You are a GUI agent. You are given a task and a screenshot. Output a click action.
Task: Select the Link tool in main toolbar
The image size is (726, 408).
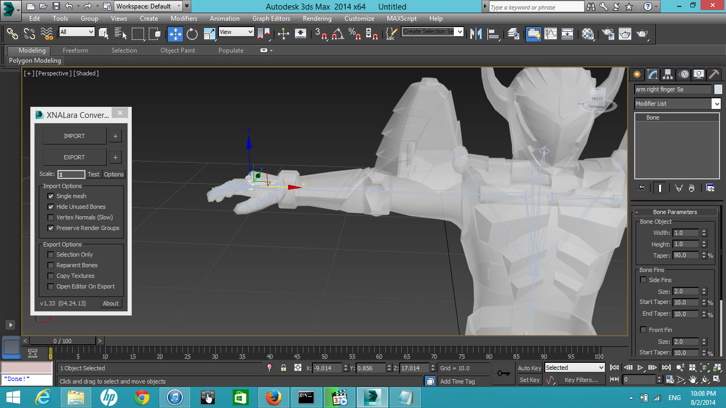click(12, 33)
